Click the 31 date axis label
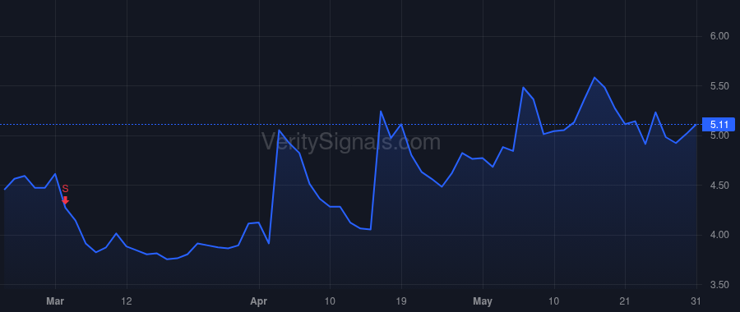Viewport: 740px width, 312px height. pyautogui.click(x=696, y=301)
